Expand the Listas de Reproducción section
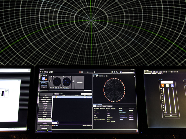The width and height of the screenshot is (186, 139). pyautogui.click(x=44, y=125)
